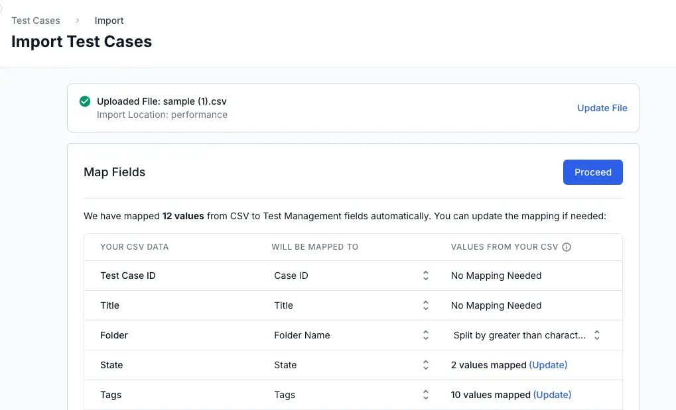
Task: Update the 10 mapped Tags values
Action: pyautogui.click(x=552, y=395)
